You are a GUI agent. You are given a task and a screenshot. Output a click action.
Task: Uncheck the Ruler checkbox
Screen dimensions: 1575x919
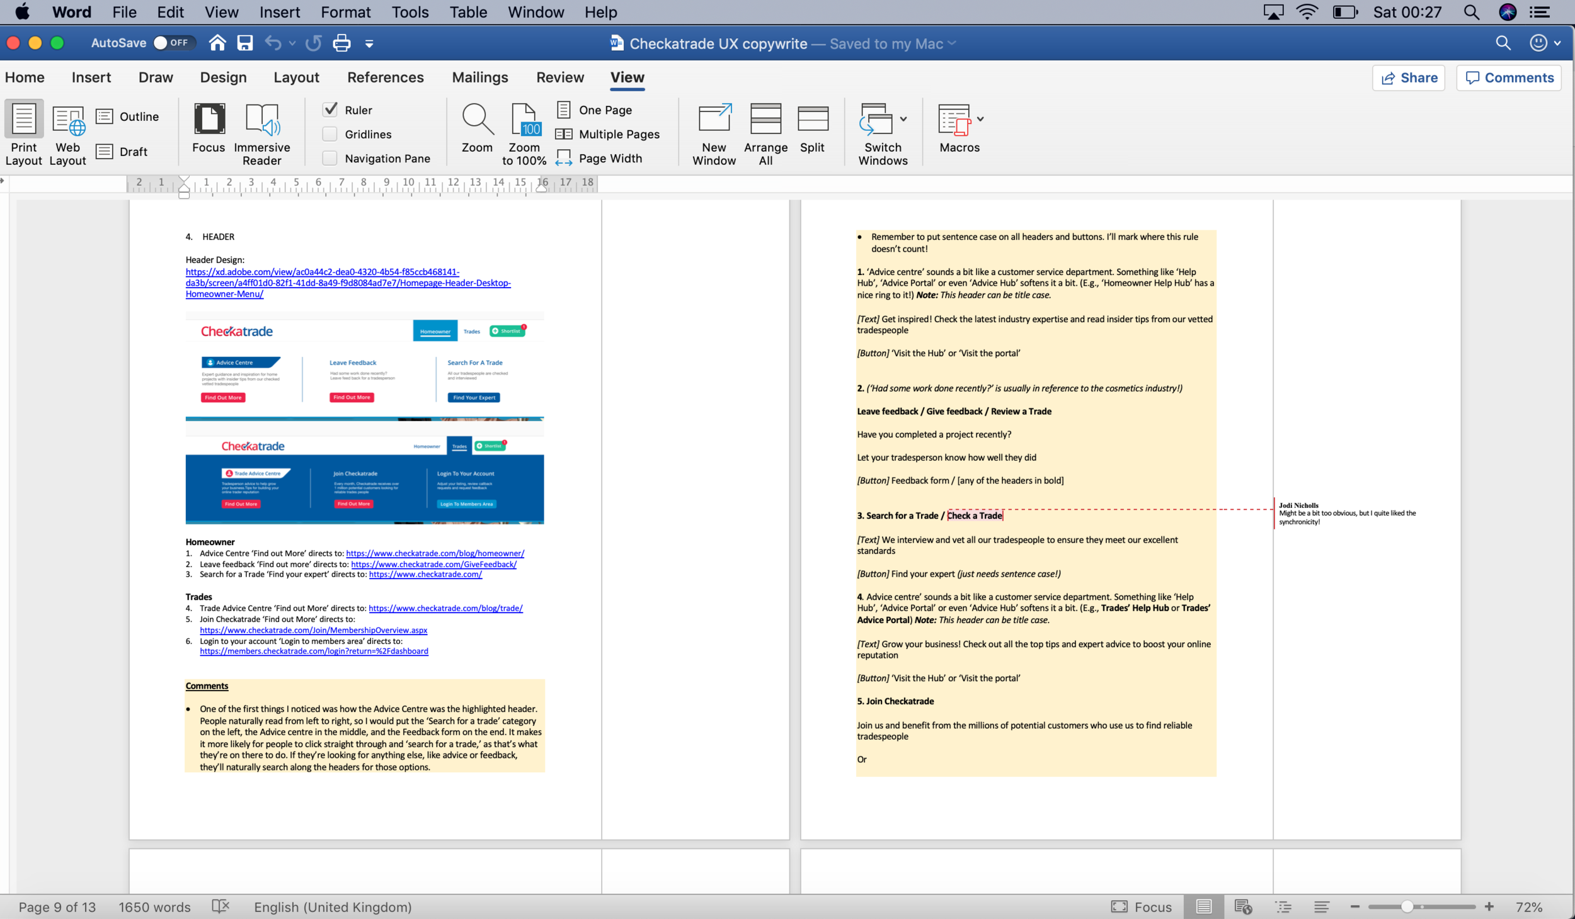pyautogui.click(x=330, y=110)
